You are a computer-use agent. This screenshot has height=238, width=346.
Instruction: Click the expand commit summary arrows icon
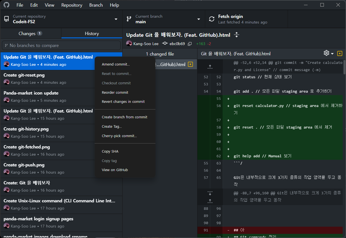tap(236, 35)
